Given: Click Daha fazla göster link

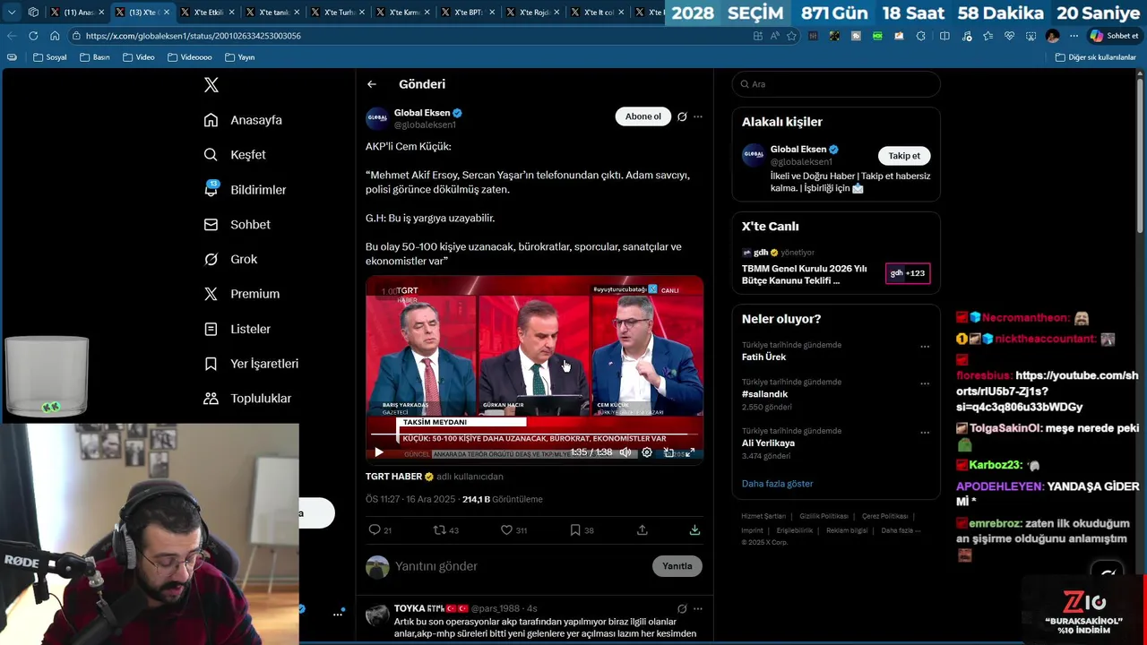Looking at the screenshot, I should pyautogui.click(x=777, y=484).
